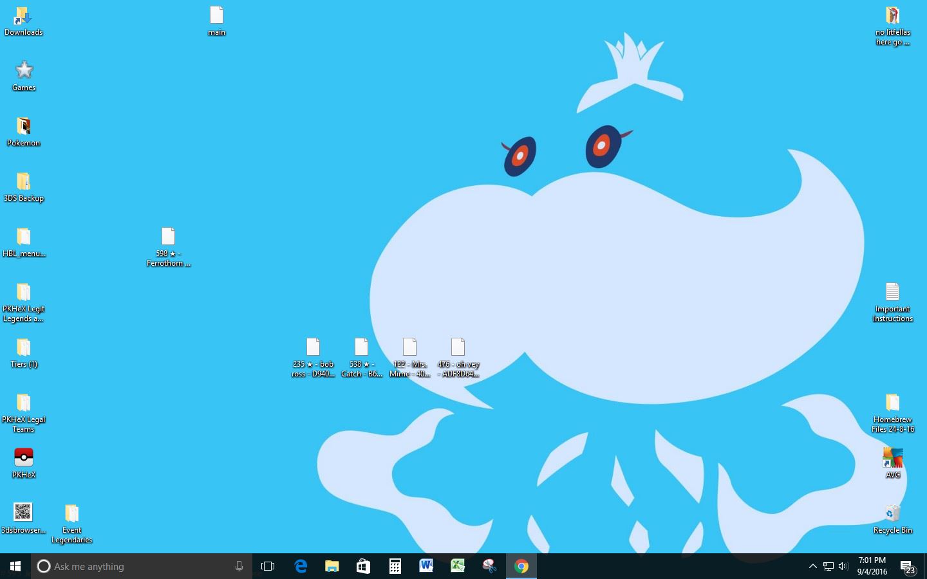Activate the Cortana microphone
927x579 pixels.
tap(239, 566)
